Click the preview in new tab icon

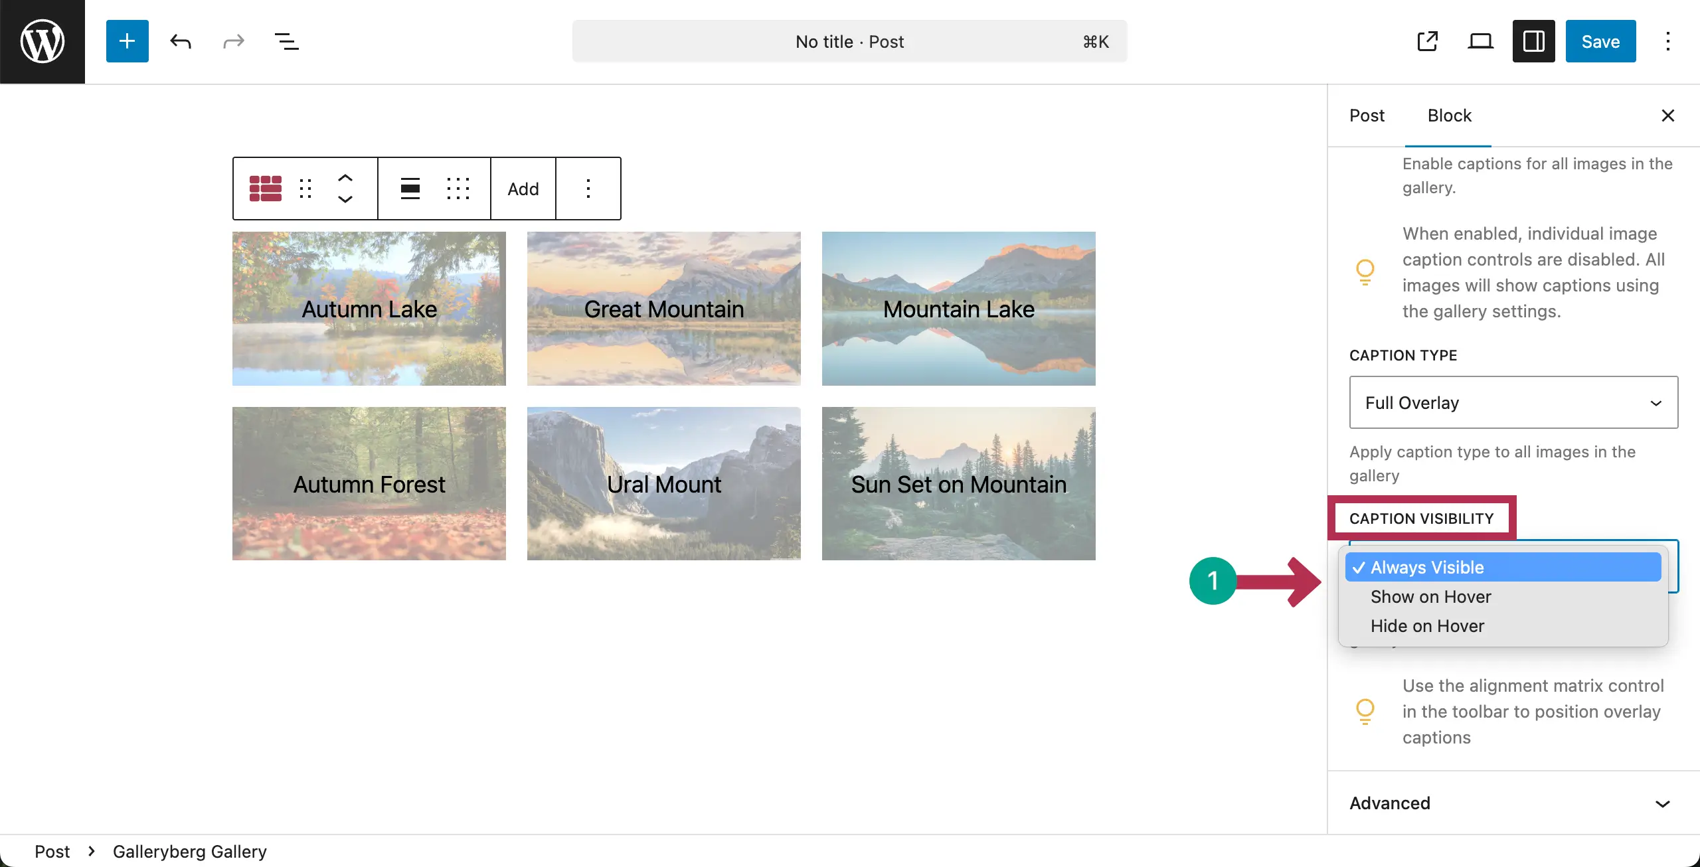point(1427,40)
